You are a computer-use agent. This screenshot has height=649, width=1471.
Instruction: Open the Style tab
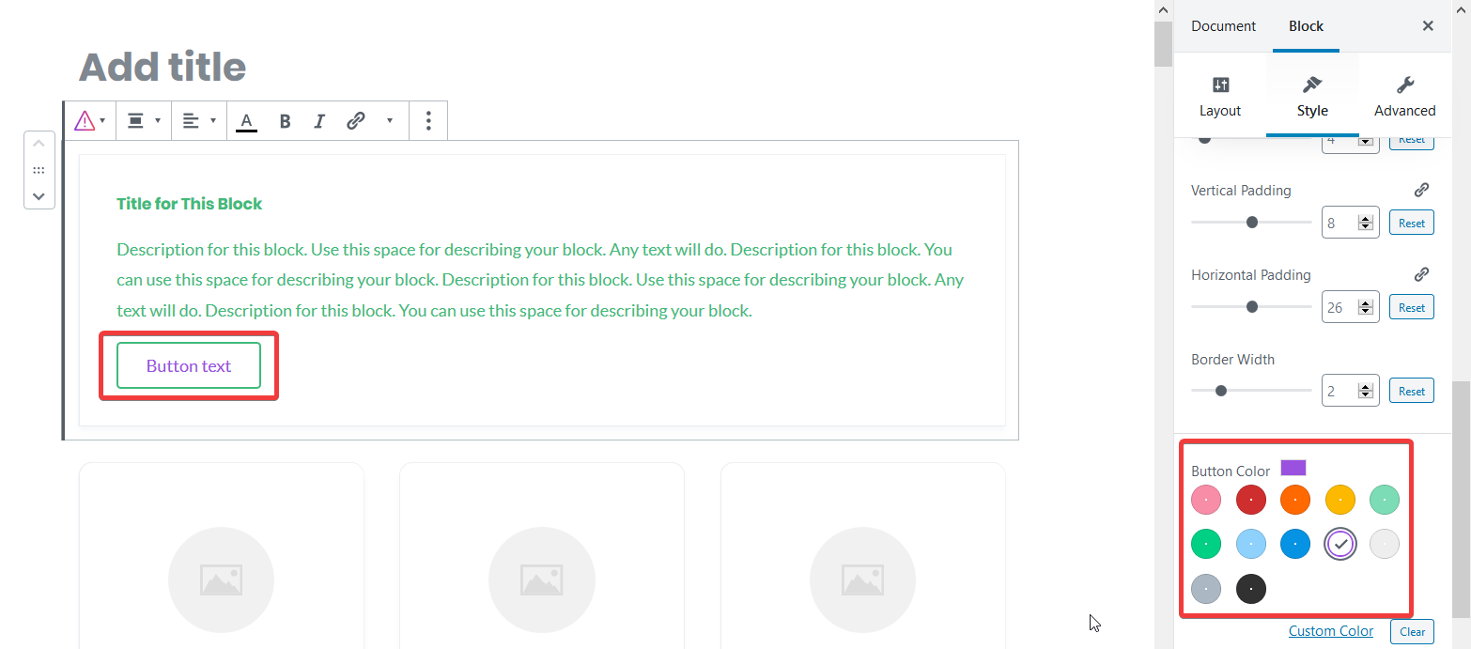tap(1312, 96)
